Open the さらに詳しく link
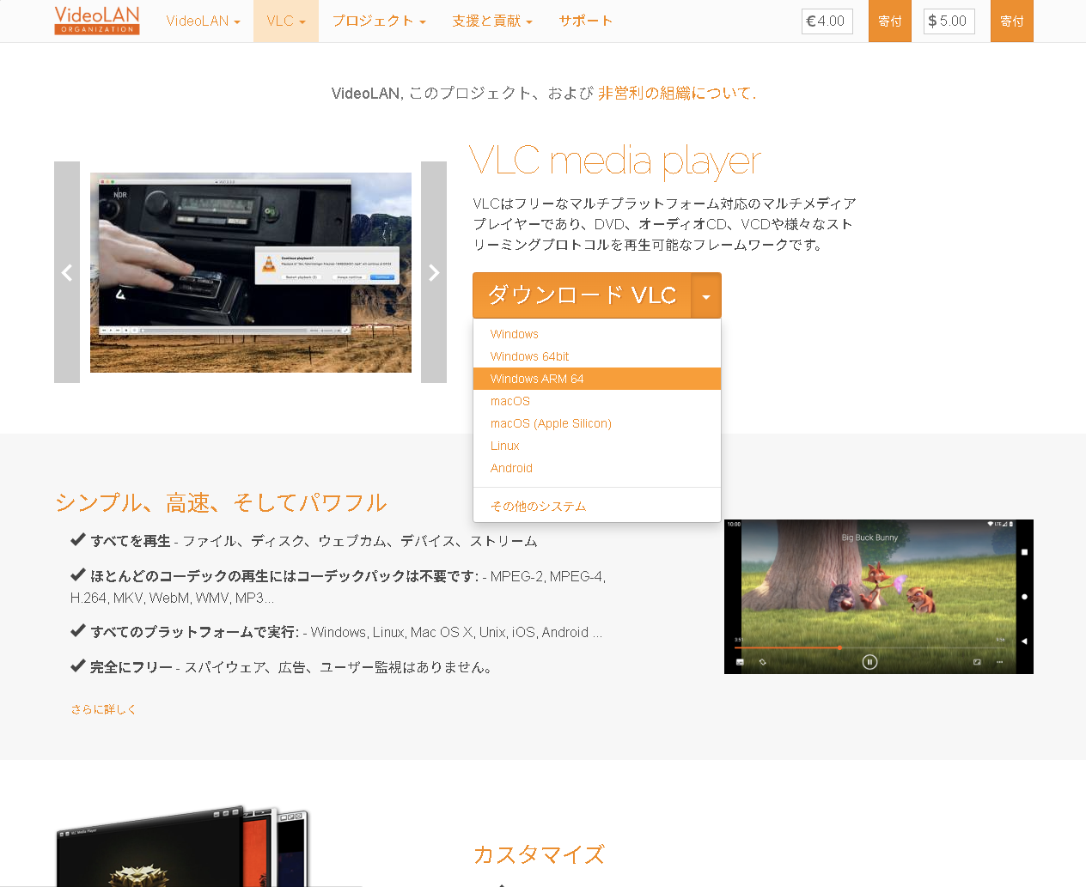 [103, 709]
